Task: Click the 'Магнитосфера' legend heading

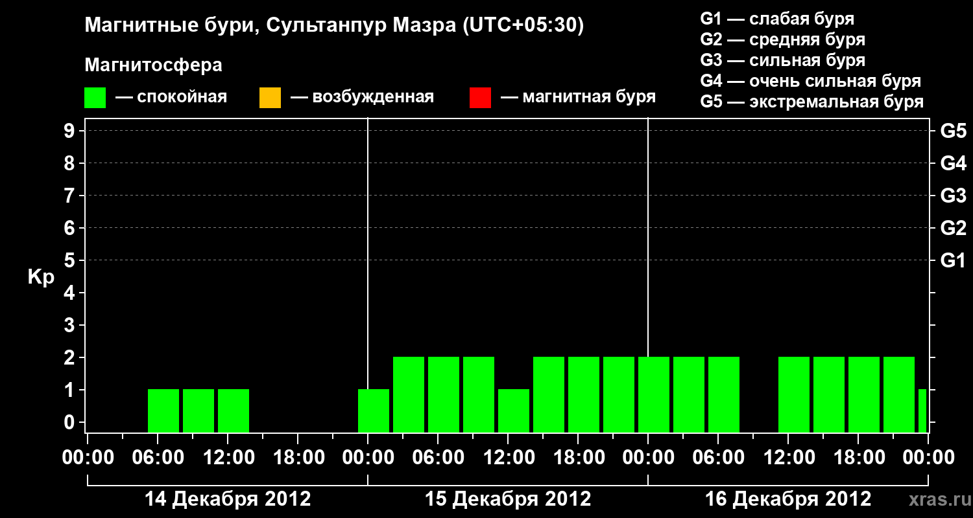Action: 154,65
